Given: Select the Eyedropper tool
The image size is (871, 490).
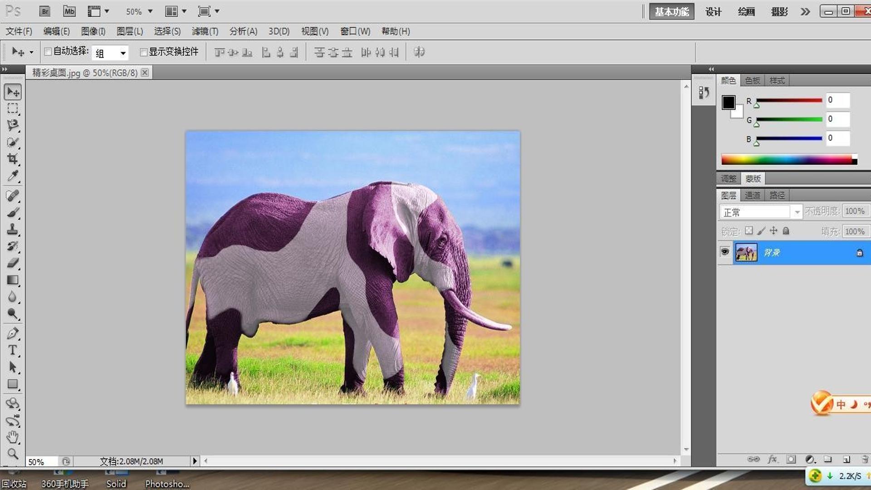Looking at the screenshot, I should (x=13, y=176).
